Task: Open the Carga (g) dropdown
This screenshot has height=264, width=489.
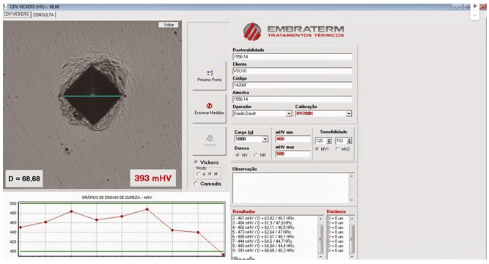Action: (x=265, y=139)
